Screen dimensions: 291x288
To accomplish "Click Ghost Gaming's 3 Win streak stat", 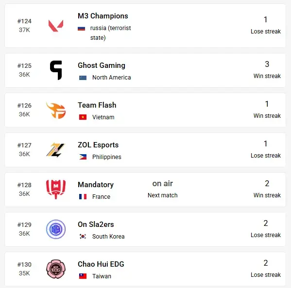I will 267,70.
